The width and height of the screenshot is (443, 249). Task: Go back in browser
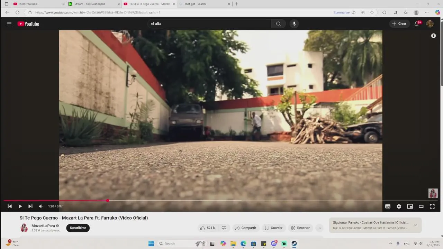point(7,12)
